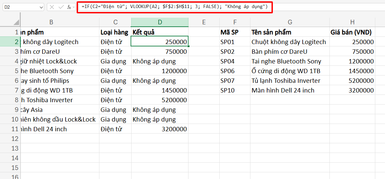Click 'Bàn phím cơ DareU' in column G
Image resolution: width=385 pixels, height=179 pixels.
[x=290, y=52]
